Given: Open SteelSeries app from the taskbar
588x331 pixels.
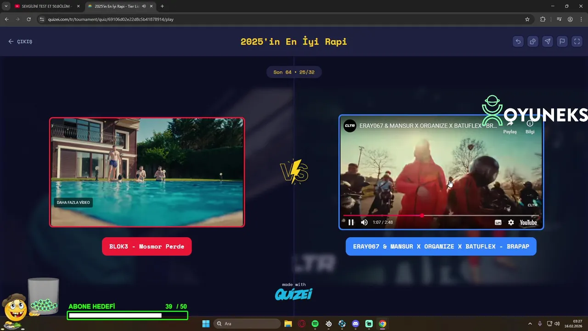Looking at the screenshot, I should click(328, 324).
